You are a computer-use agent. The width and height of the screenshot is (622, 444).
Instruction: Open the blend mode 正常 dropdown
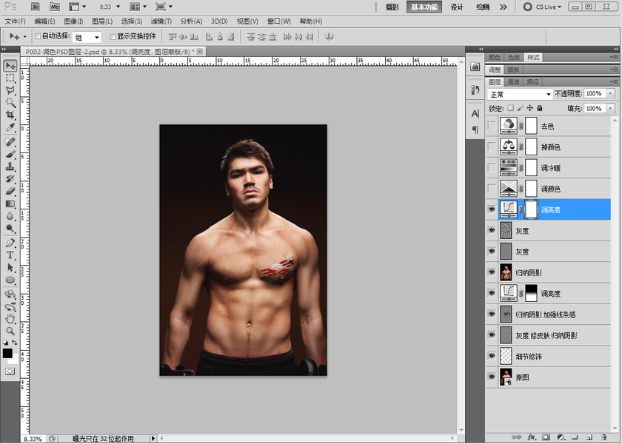(520, 95)
